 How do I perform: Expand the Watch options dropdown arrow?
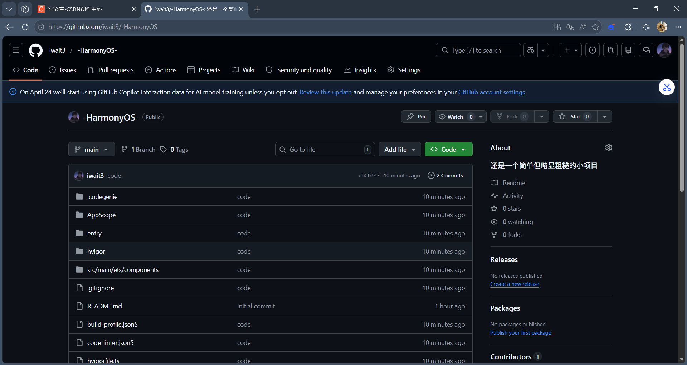click(x=481, y=117)
